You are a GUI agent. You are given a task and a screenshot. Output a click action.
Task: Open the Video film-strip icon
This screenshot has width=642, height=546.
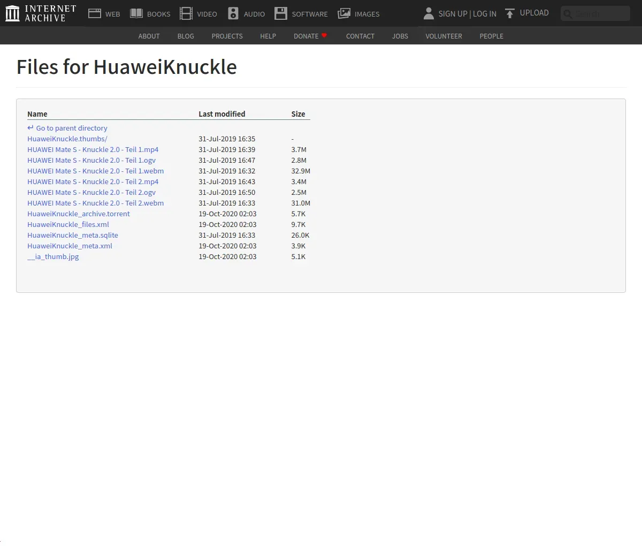(186, 13)
